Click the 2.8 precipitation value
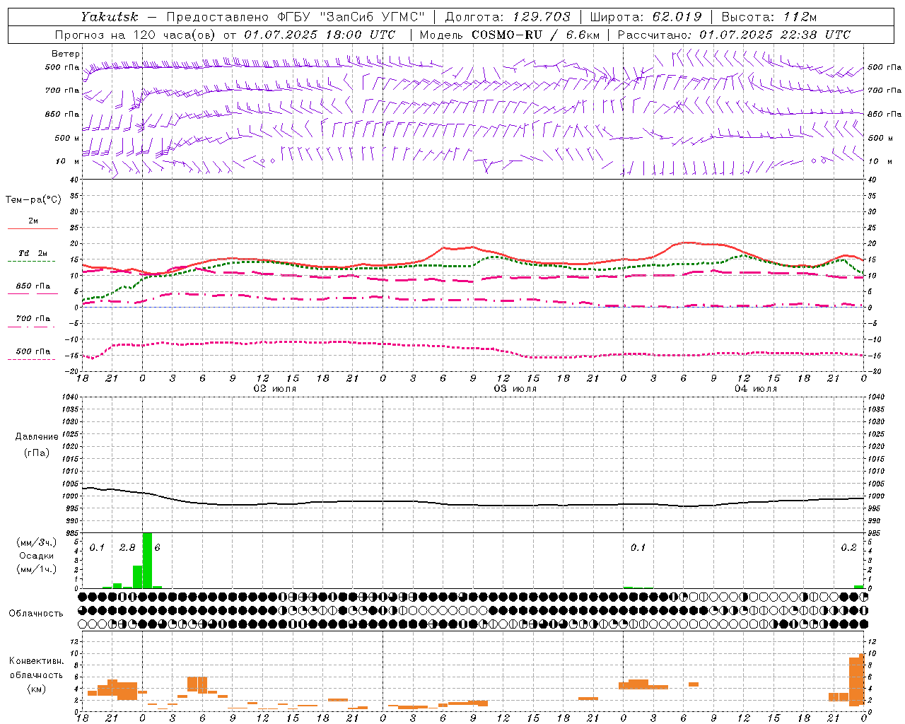The image size is (905, 724). point(127,547)
